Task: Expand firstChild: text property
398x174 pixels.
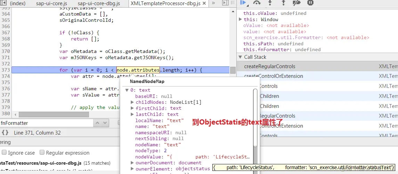Action: [132, 108]
